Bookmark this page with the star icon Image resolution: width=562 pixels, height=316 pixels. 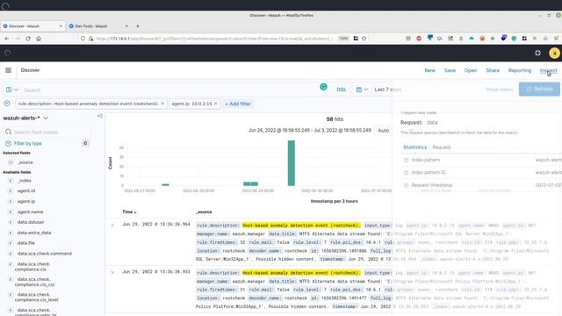pyautogui.click(x=364, y=39)
